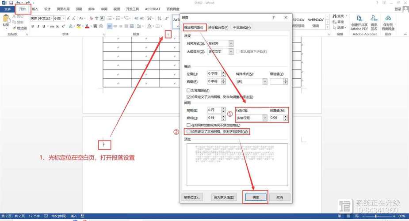Enable mirror indents (对称缩进) checkbox
The height and width of the screenshot is (221, 409).
click(x=188, y=91)
